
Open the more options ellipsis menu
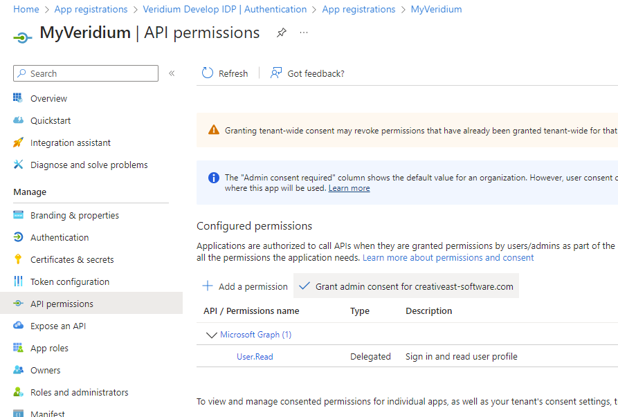click(x=303, y=33)
